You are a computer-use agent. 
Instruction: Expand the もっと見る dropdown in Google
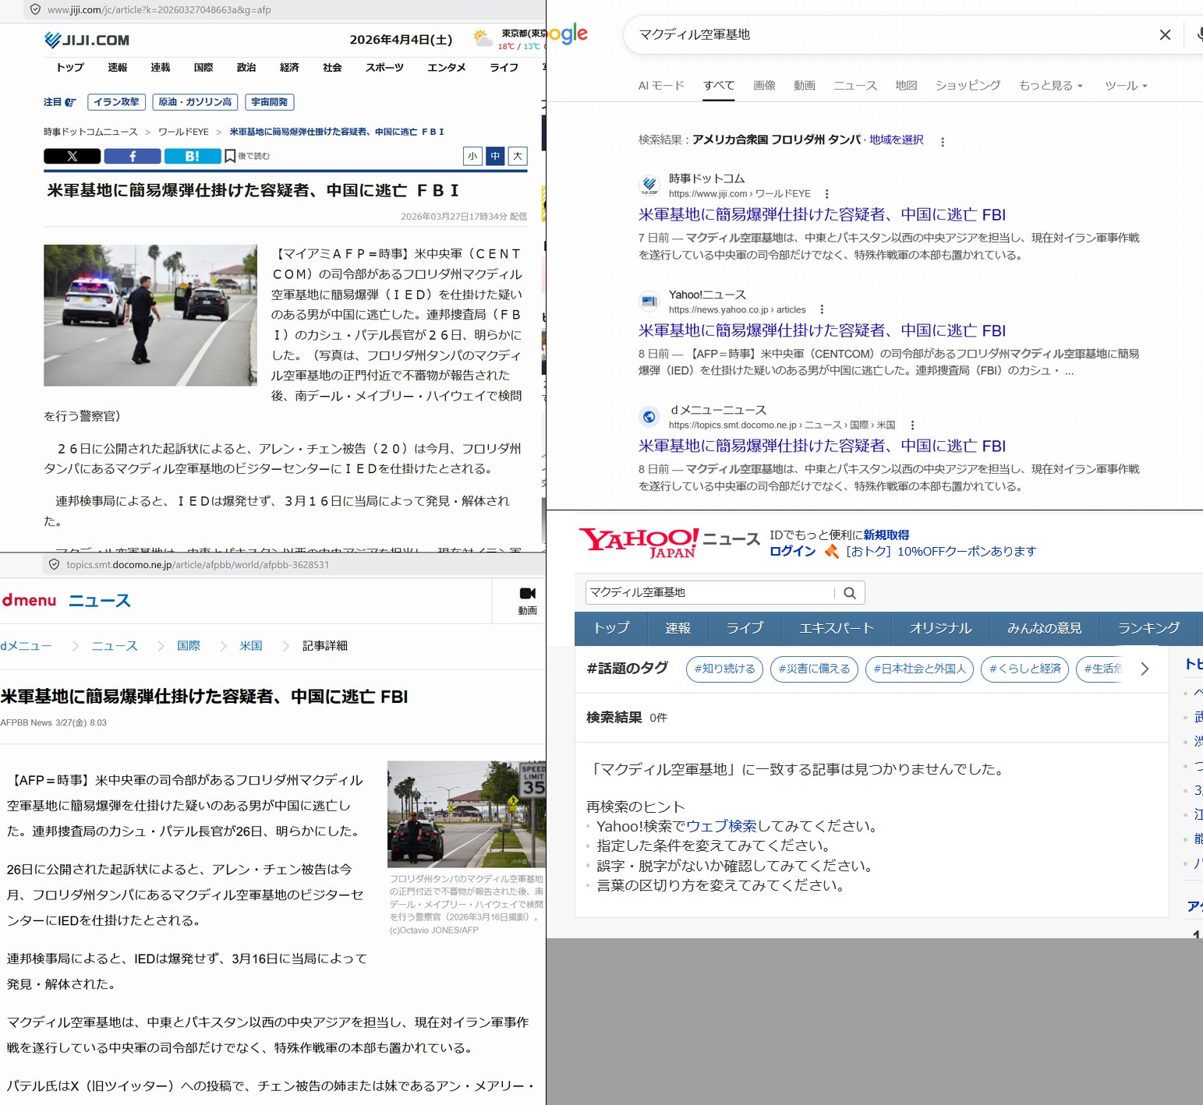coord(1050,86)
